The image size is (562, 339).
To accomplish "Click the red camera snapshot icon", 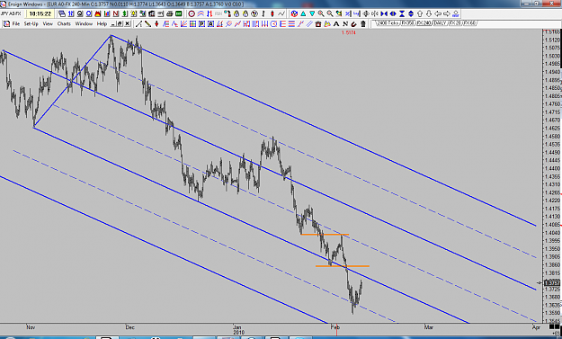I will (318, 23).
